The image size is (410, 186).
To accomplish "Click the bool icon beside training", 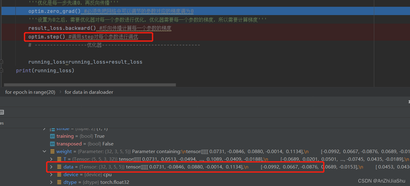I will tap(52, 136).
